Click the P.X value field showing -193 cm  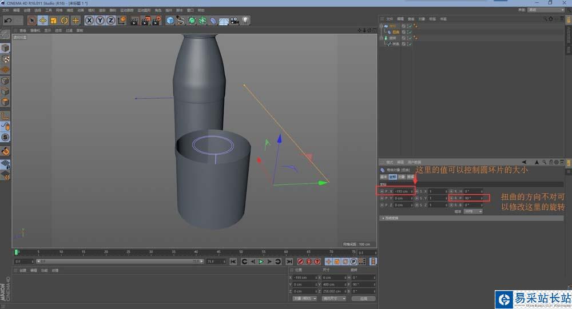pyautogui.click(x=402, y=191)
